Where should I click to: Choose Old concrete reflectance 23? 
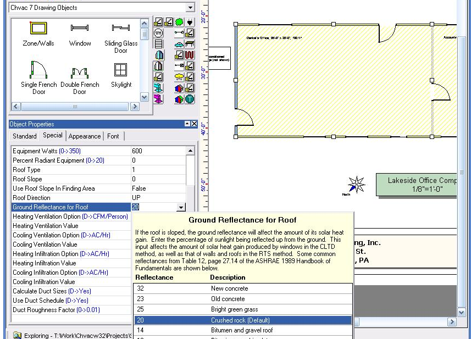coord(243,299)
